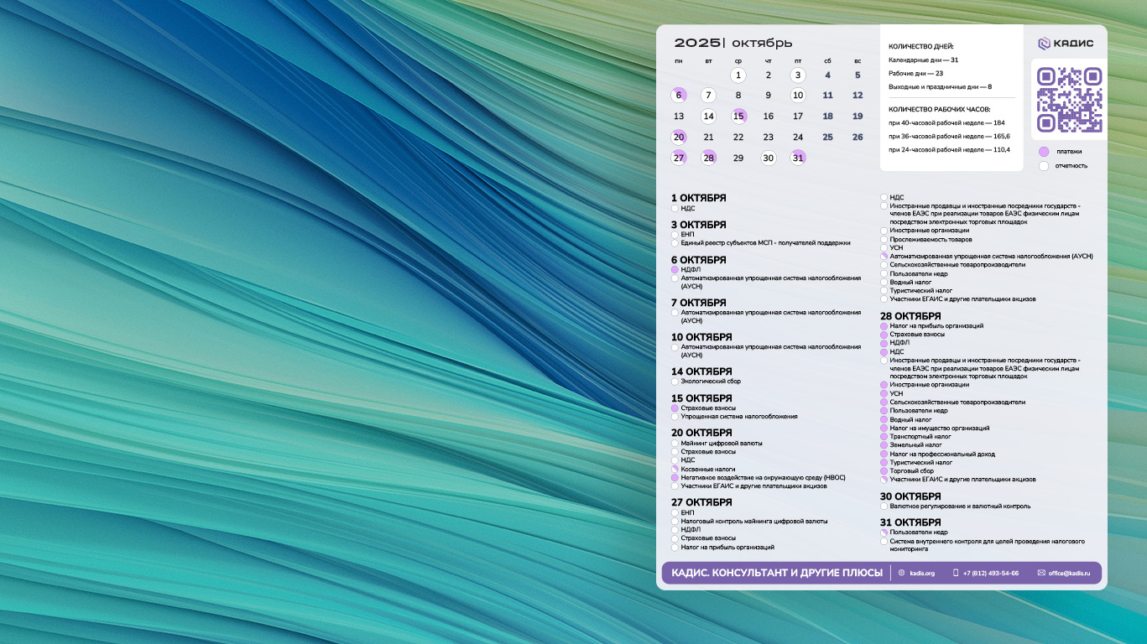The height and width of the screenshot is (644, 1147).
Task: Toggle the marker beside Майнинг цифровой валюты
Action: (675, 443)
